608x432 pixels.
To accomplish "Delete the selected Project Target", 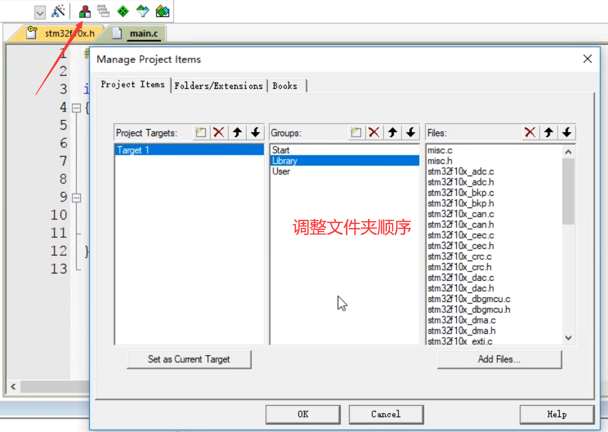I will [218, 133].
